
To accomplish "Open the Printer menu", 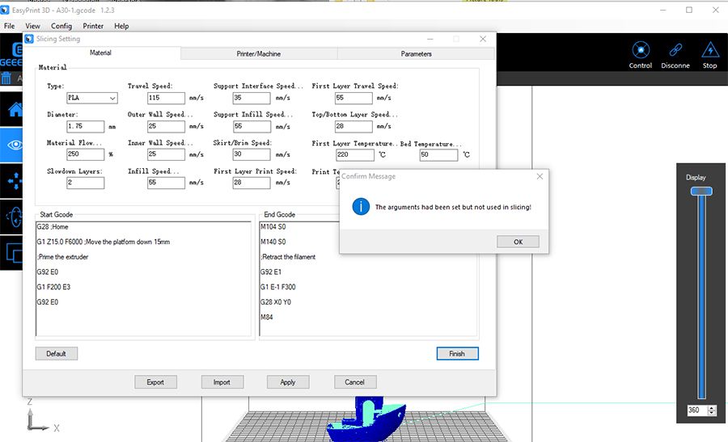I will click(x=93, y=26).
